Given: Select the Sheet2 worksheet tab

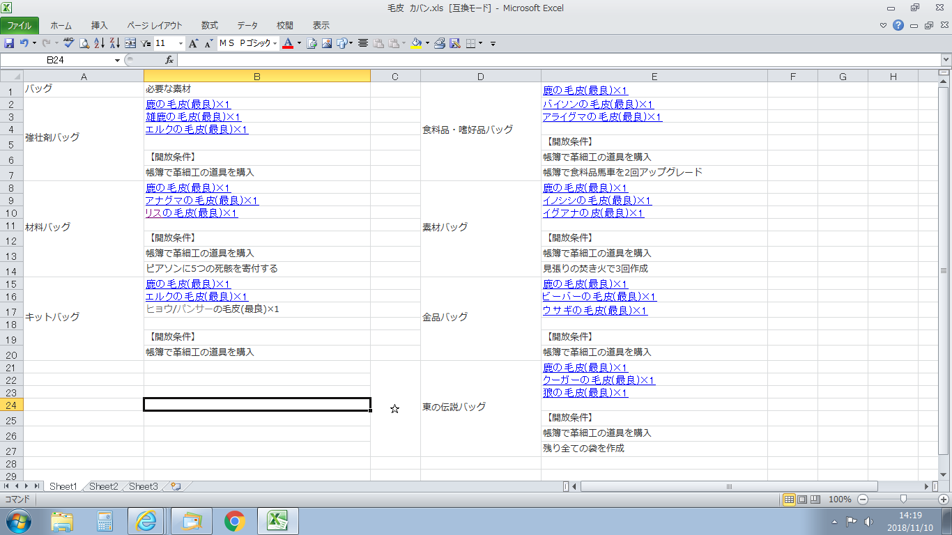Looking at the screenshot, I should pyautogui.click(x=104, y=486).
